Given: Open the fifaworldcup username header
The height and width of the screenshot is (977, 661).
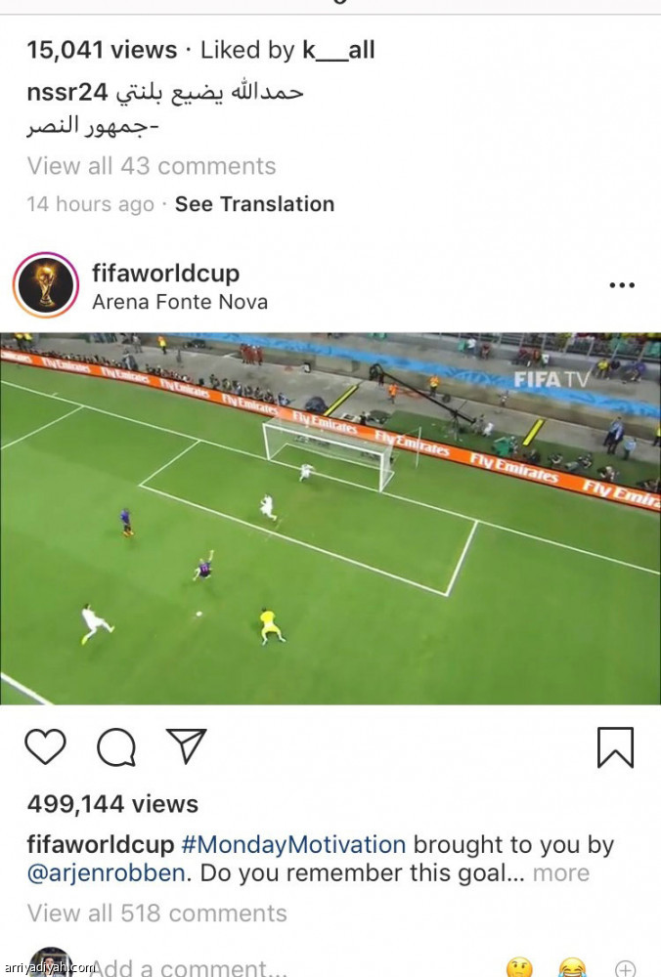Looking at the screenshot, I should tap(166, 273).
